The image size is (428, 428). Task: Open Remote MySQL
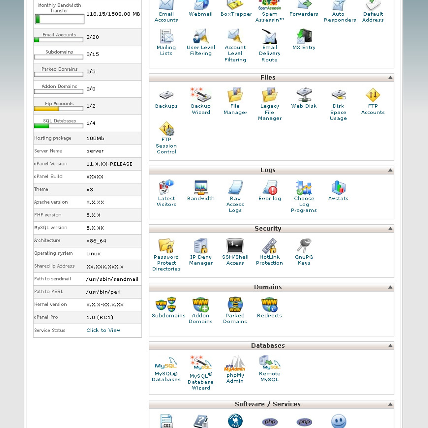point(270,369)
